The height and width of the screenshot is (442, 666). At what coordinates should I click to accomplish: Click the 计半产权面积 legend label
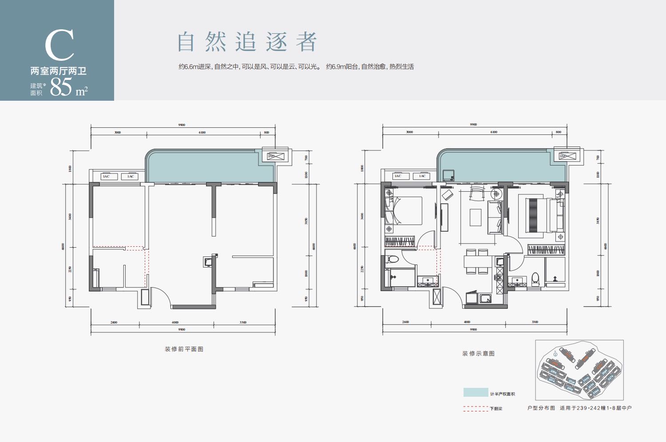tap(503, 394)
